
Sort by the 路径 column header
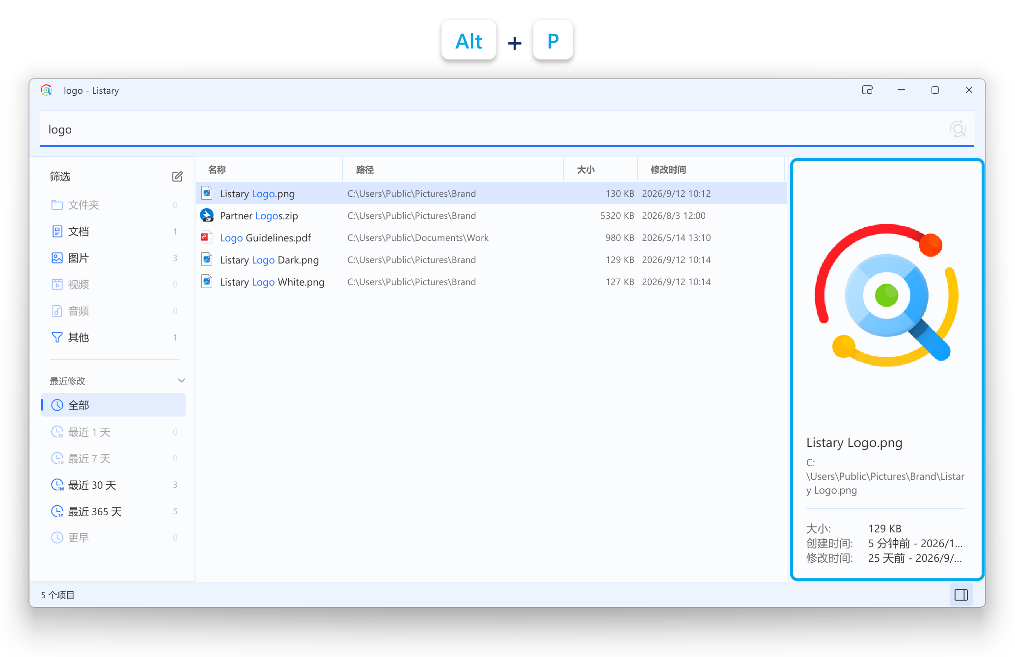[365, 170]
